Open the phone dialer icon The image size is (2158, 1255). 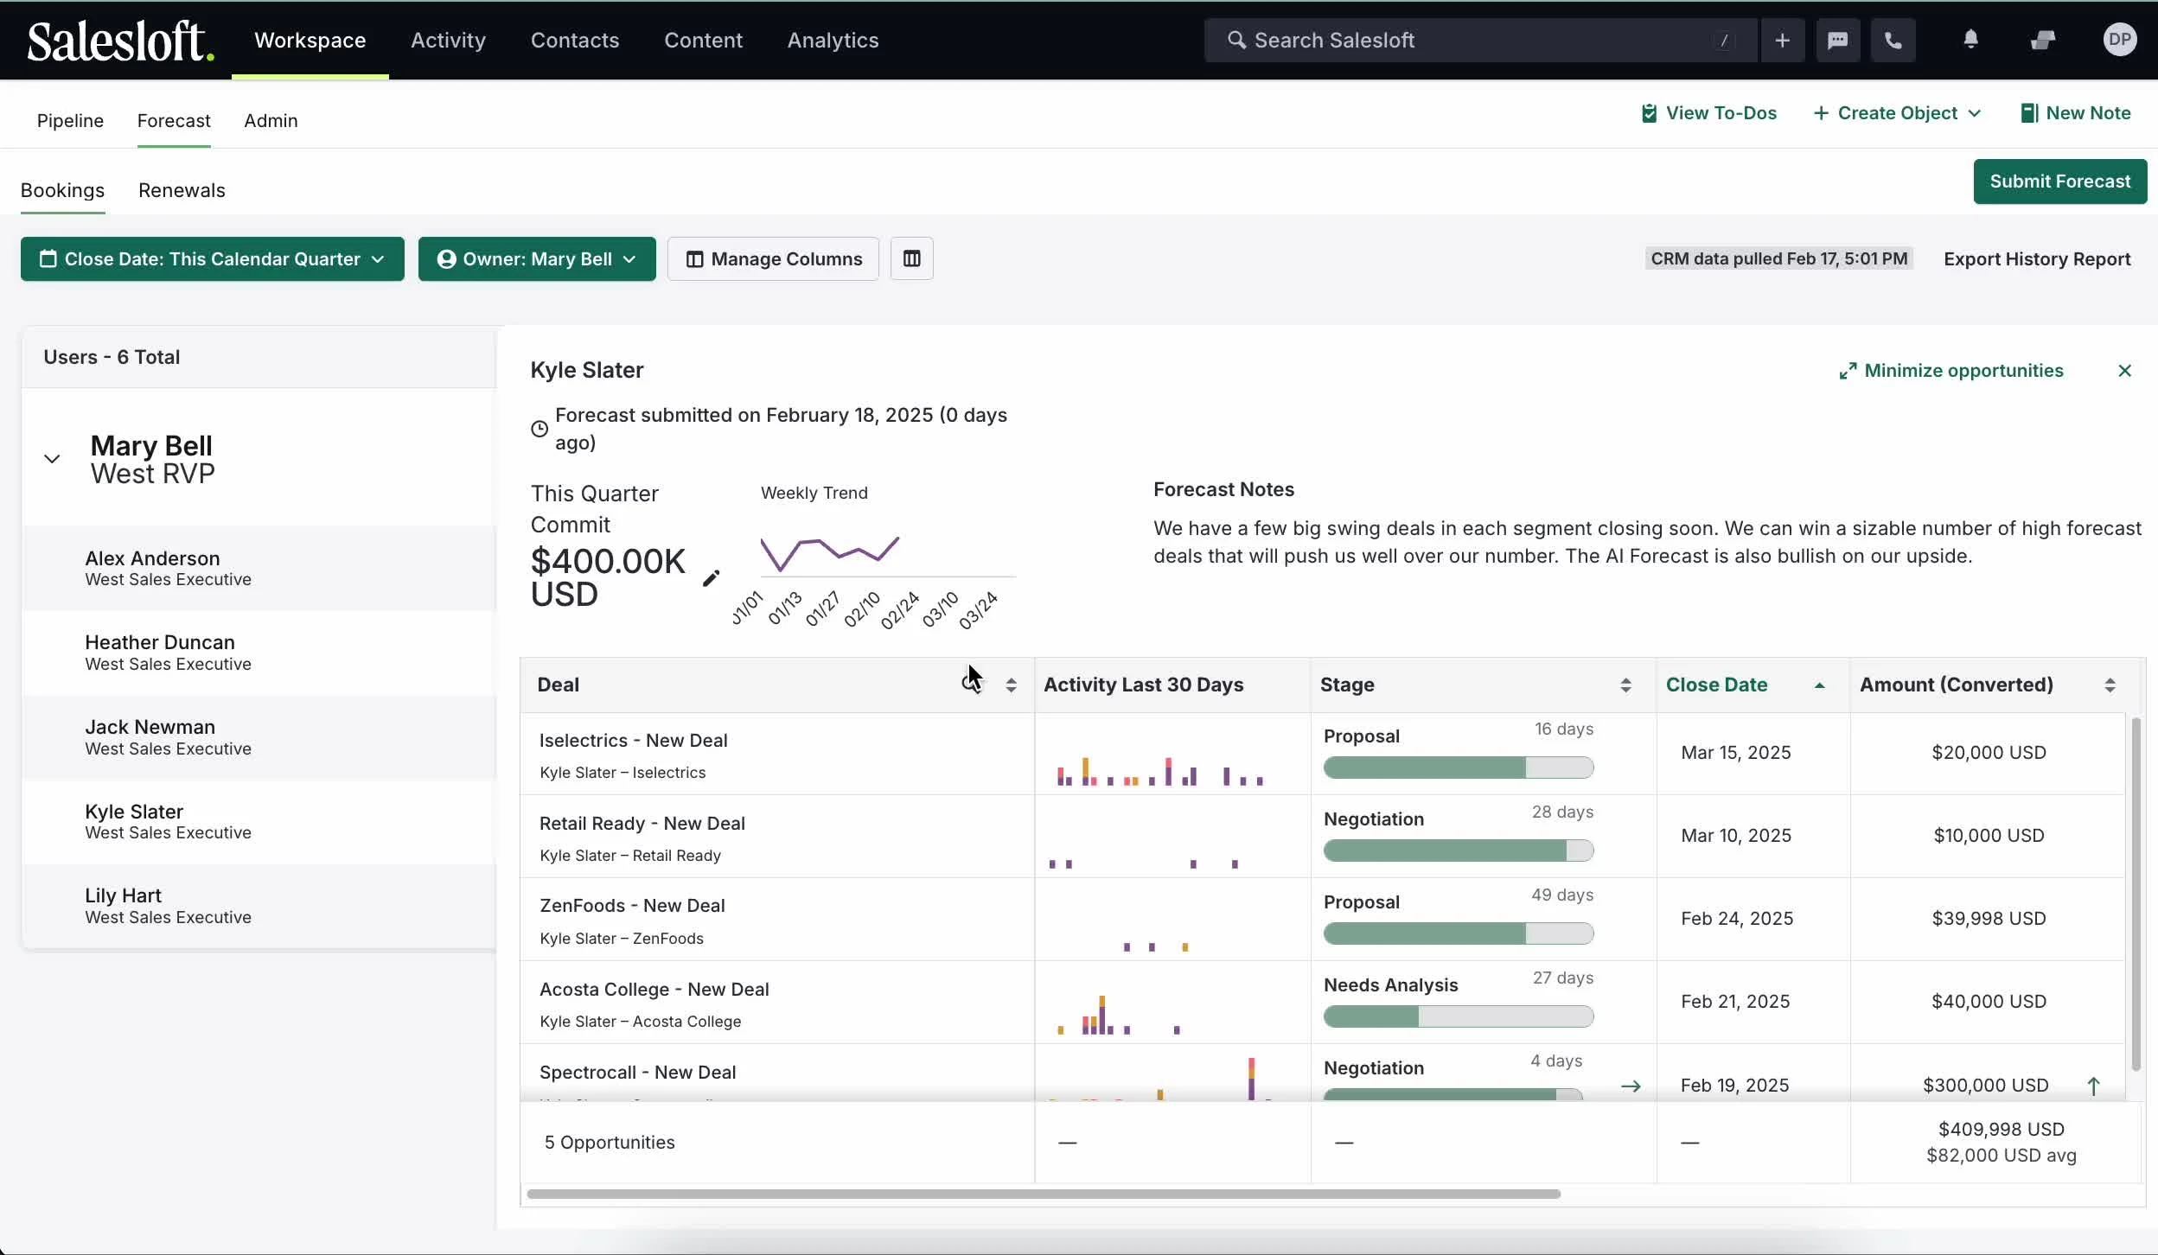[x=1893, y=40]
